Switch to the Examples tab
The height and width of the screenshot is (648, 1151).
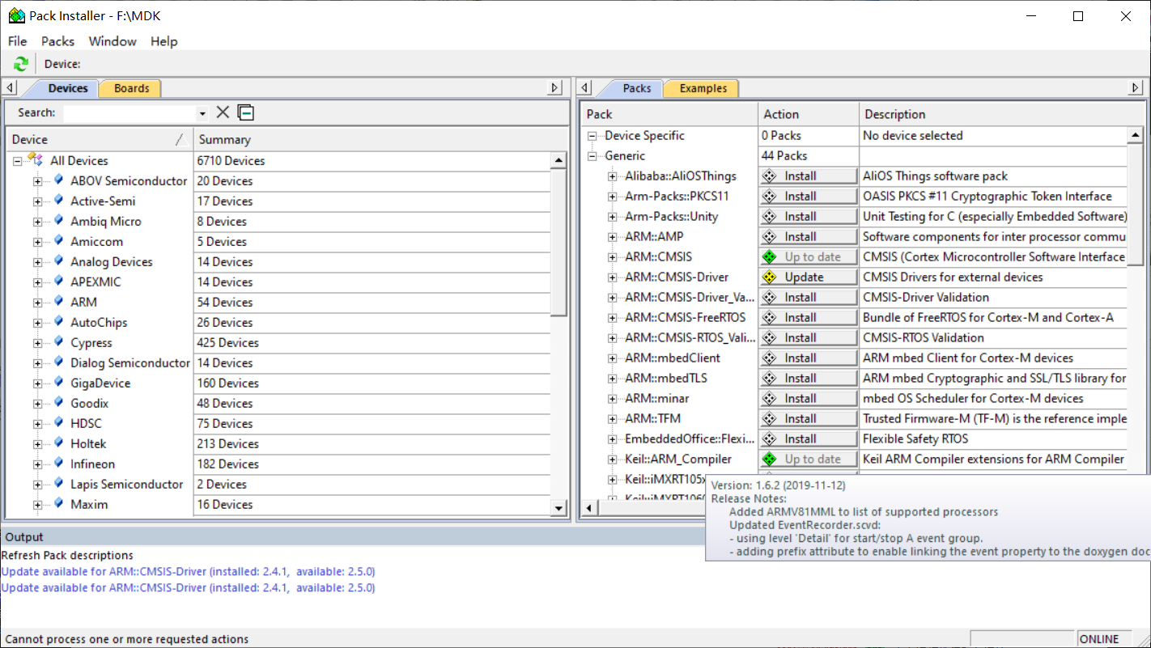click(x=703, y=88)
